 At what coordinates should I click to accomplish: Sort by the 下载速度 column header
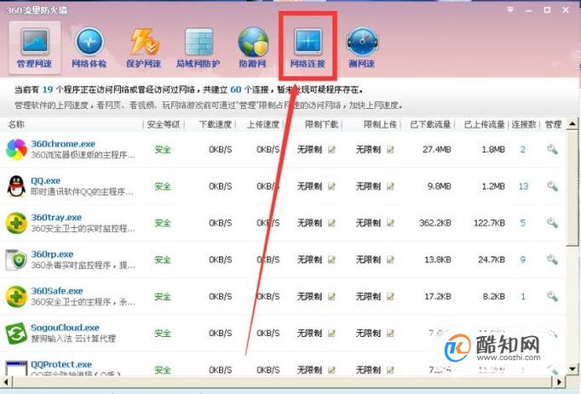pyautogui.click(x=216, y=124)
